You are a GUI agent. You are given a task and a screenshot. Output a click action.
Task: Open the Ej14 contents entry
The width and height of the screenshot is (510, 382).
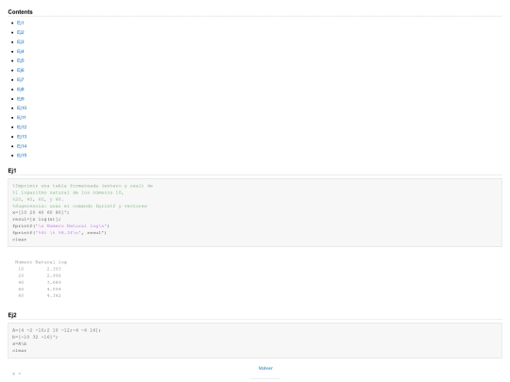click(22, 146)
